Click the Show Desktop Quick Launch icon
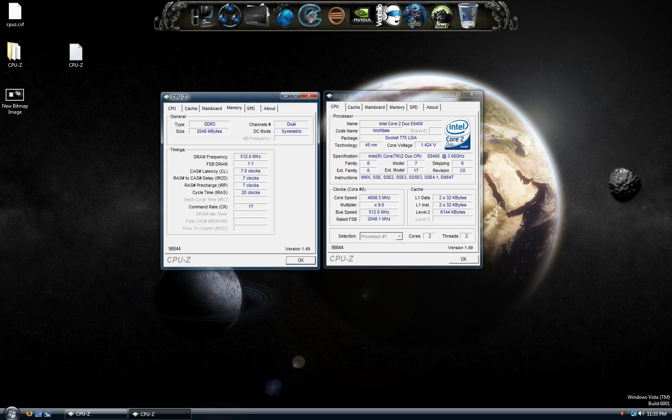Viewport: 672px width, 420px height. 38,414
